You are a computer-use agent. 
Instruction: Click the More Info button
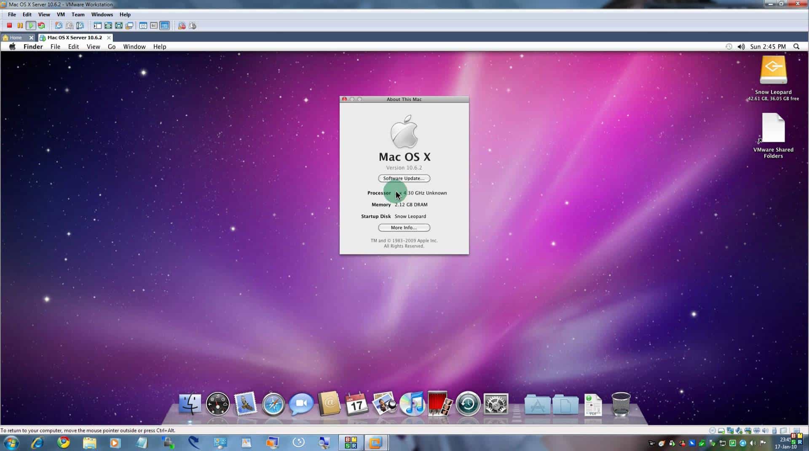coord(404,228)
